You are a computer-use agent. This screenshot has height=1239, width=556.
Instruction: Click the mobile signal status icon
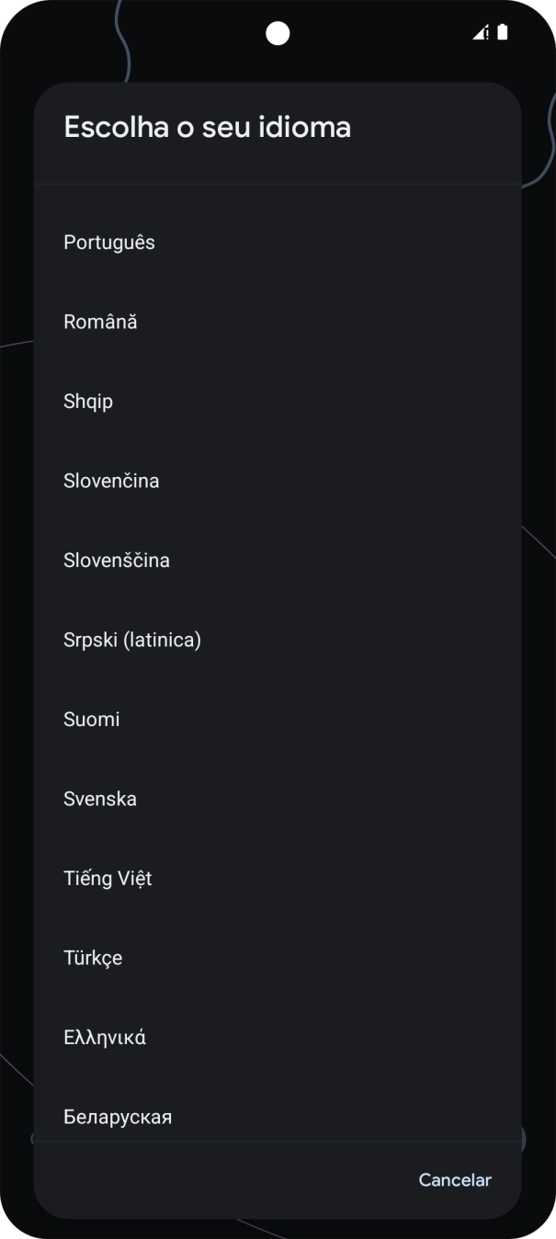coord(482,33)
